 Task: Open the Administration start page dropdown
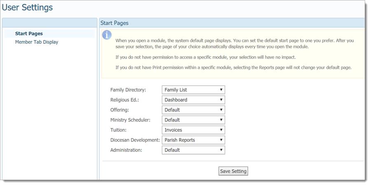[x=193, y=150]
